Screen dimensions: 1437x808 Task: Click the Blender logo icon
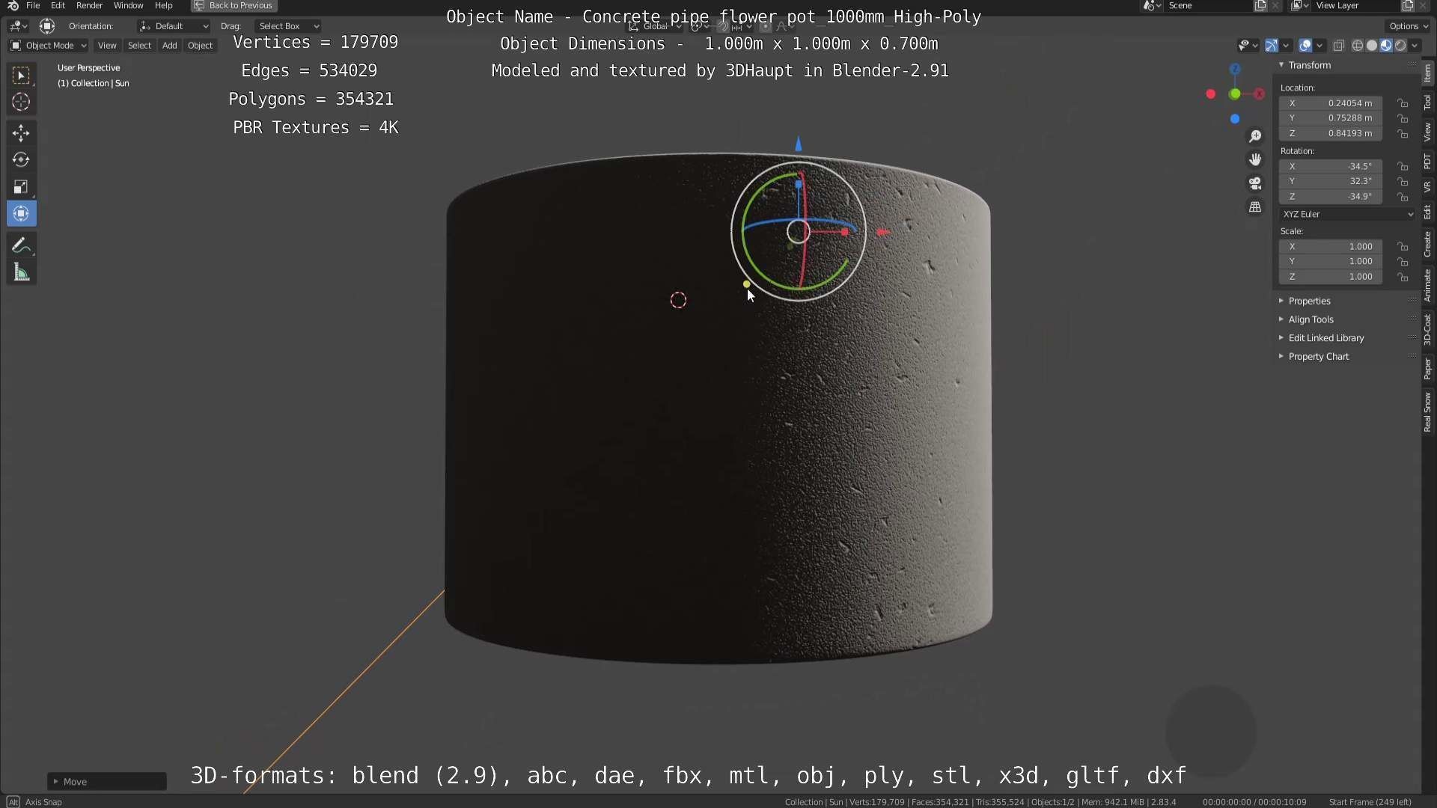point(13,5)
